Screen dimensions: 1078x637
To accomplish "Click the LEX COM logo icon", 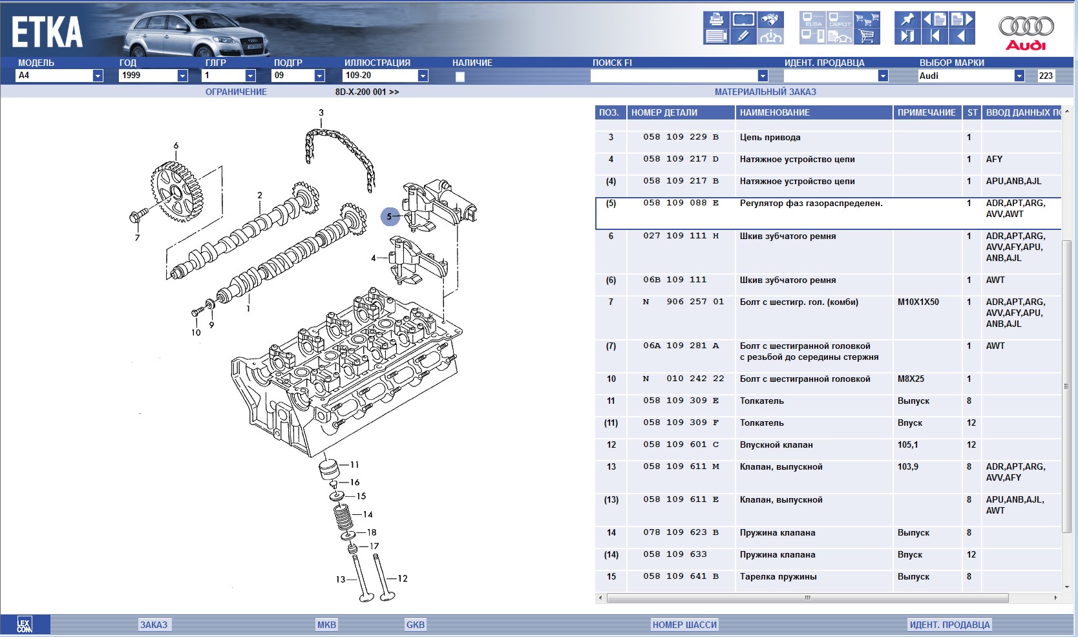I will pyautogui.click(x=25, y=625).
